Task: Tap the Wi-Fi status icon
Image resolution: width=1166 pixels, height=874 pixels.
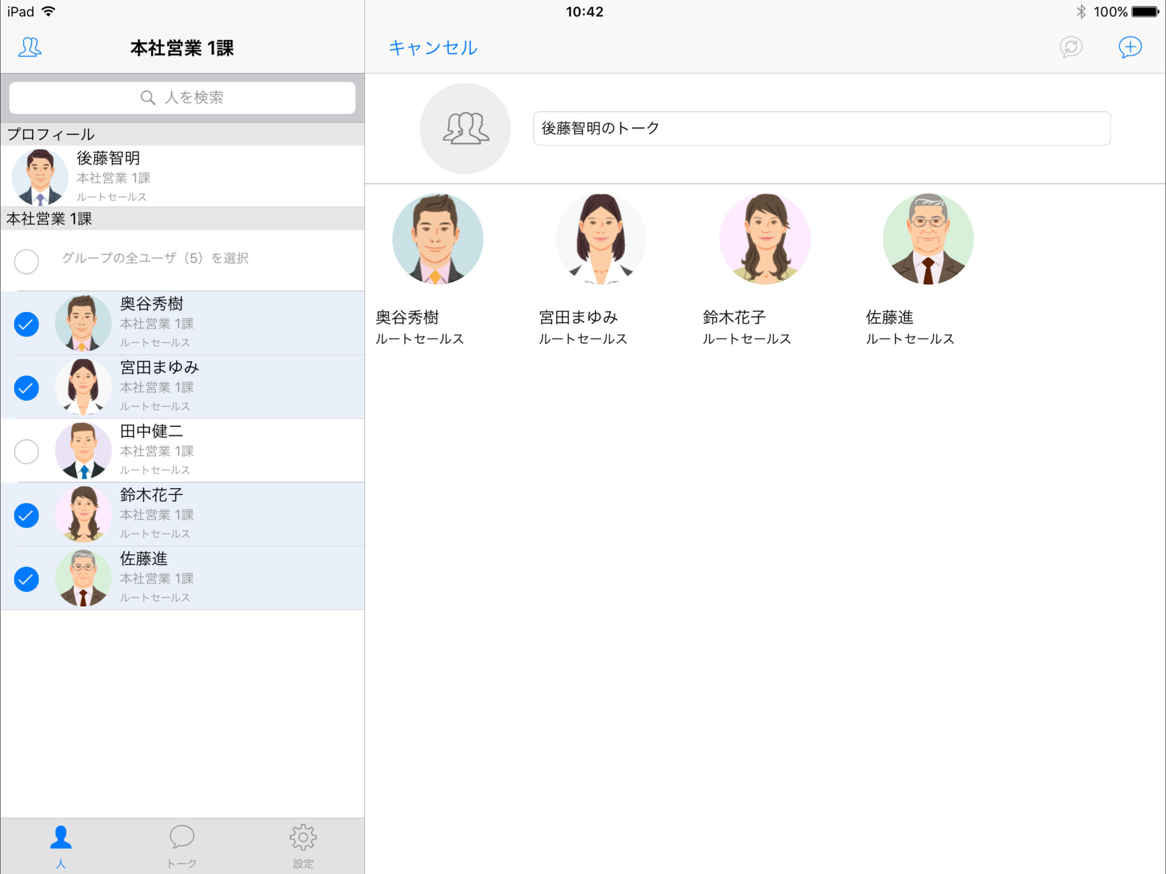Action: pyautogui.click(x=49, y=12)
